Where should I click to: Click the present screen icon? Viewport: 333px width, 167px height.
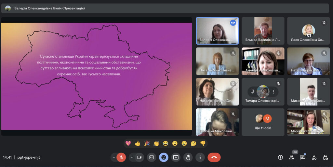click(176, 157)
